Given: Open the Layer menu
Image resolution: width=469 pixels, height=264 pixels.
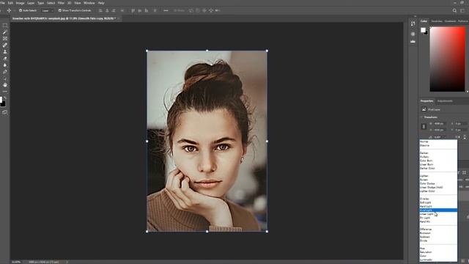Looking at the screenshot, I should [x=31, y=3].
